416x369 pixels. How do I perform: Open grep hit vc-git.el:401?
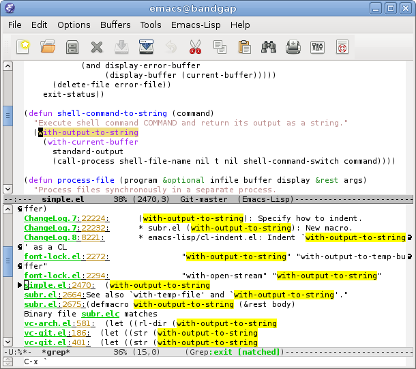tap(57, 342)
